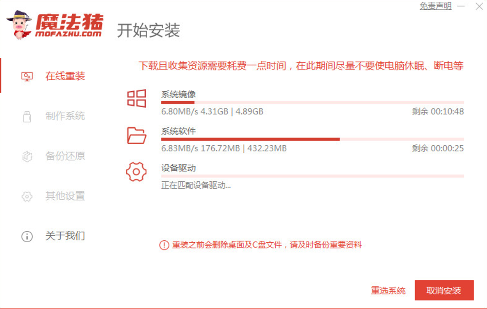The width and height of the screenshot is (487, 309).
Task: Select the 在线重装 sidebar tab
Action: coord(65,76)
